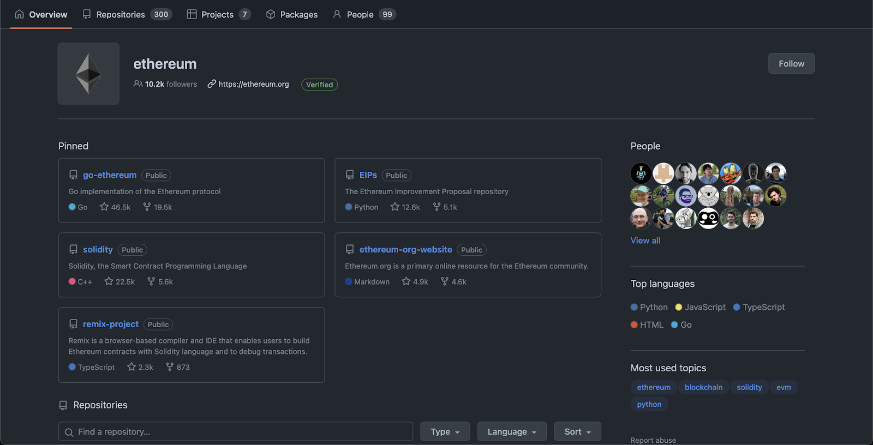The image size is (873, 445).
Task: Open the EIPs repository
Action: pos(368,175)
